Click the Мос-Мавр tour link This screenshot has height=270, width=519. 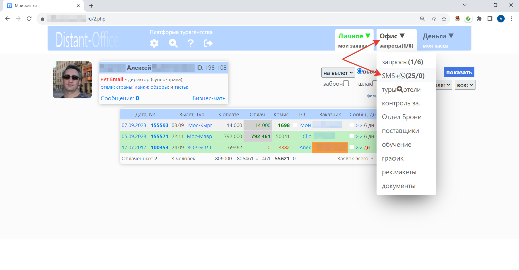199,136
